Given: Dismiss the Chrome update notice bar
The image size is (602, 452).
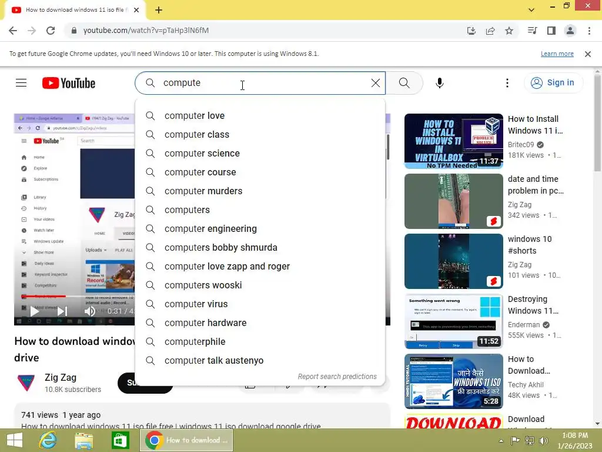Looking at the screenshot, I should tap(588, 54).
